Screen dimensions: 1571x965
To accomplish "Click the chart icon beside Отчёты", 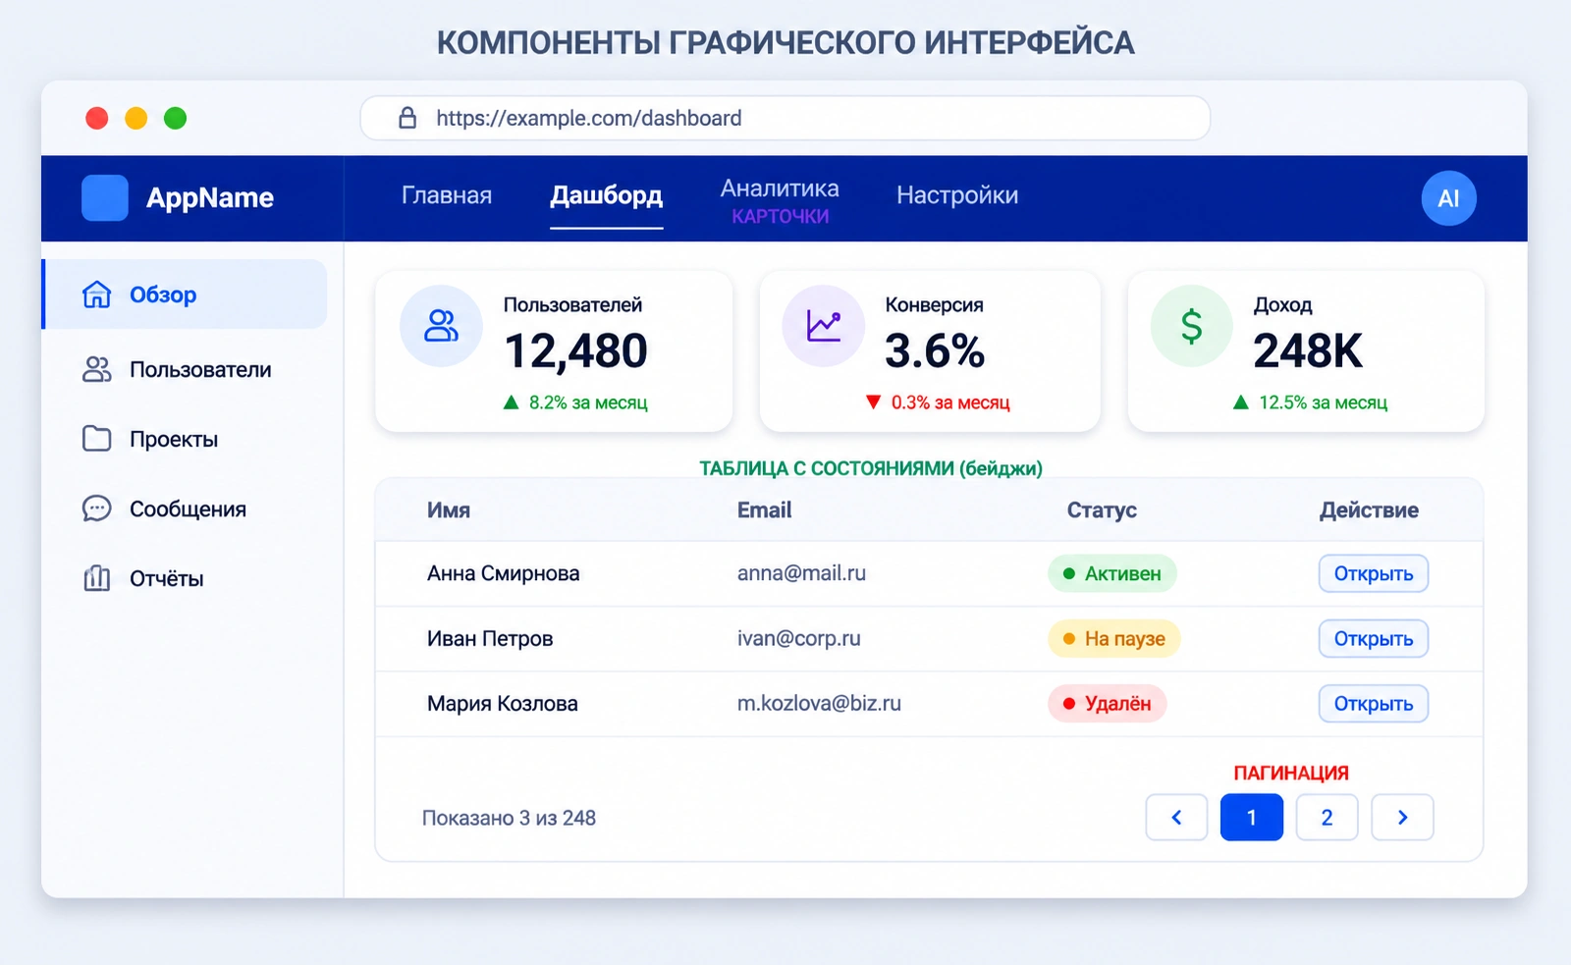I will pyautogui.click(x=96, y=578).
